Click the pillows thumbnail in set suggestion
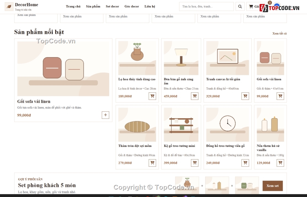Image resolution: width=307 pixels, height=197 pixels. [247, 185]
